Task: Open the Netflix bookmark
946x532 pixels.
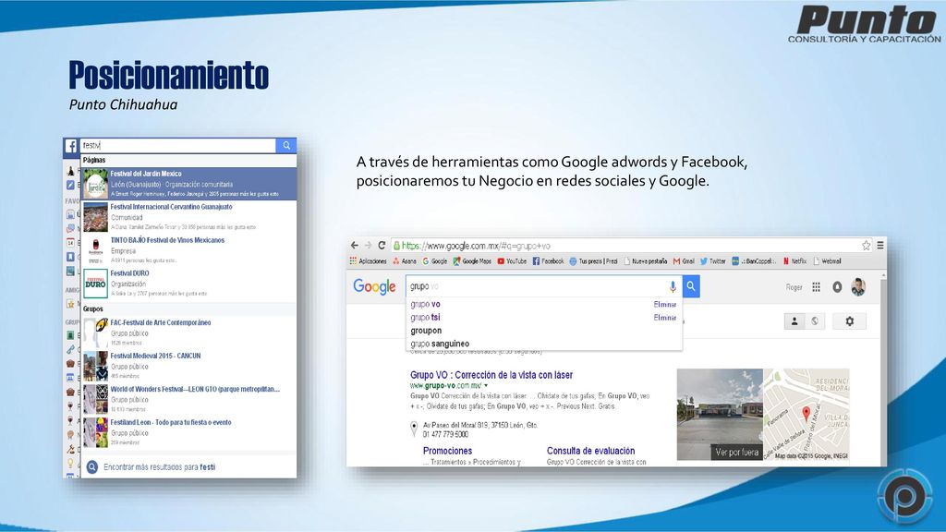Action: tap(795, 261)
